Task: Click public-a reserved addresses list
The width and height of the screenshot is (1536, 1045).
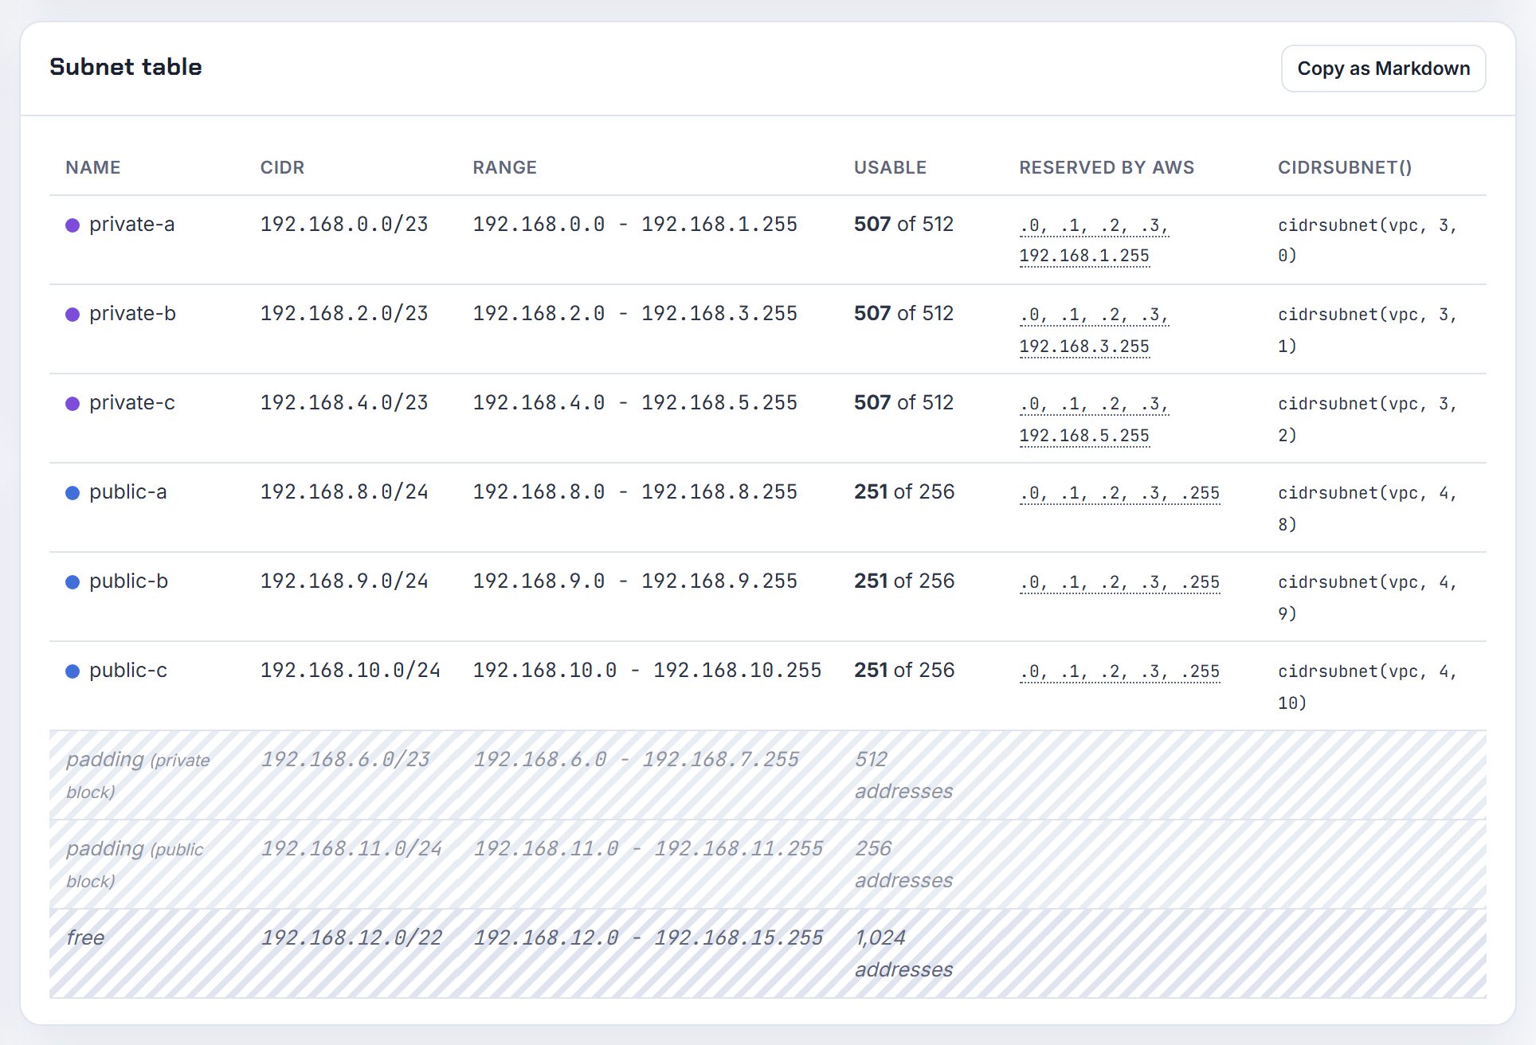Action: coord(1119,494)
